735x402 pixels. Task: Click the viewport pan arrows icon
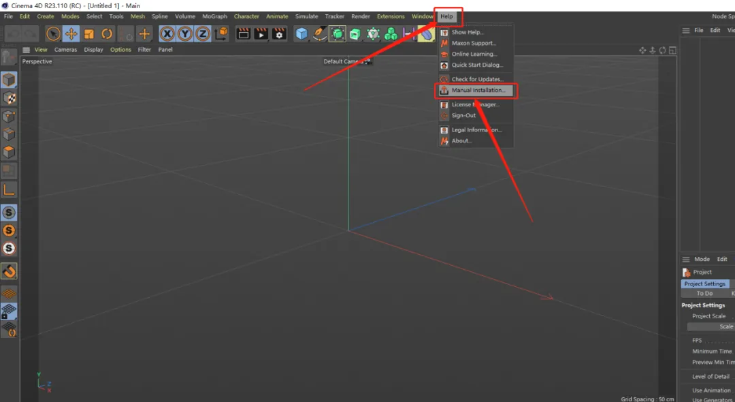click(642, 50)
